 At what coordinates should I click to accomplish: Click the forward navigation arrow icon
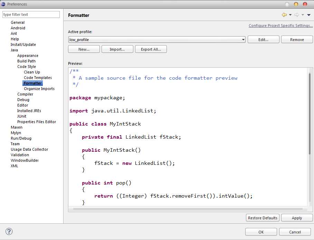297,15
